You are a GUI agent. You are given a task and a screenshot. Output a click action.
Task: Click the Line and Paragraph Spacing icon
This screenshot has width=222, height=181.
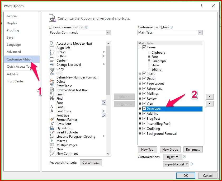(52, 136)
